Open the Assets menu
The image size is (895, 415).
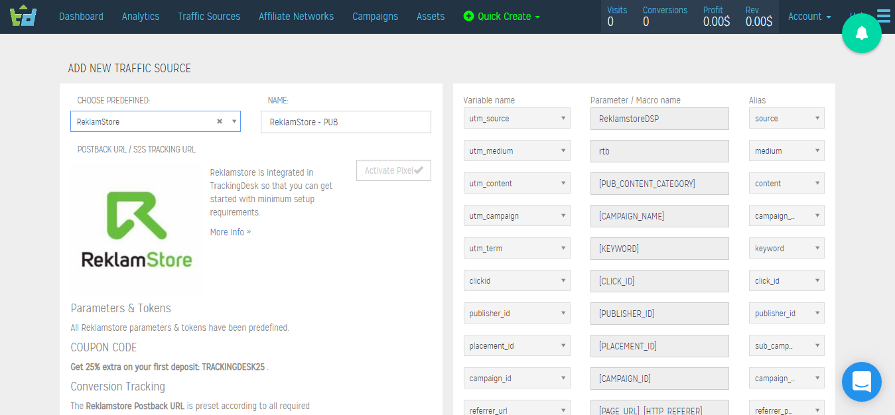pyautogui.click(x=431, y=17)
